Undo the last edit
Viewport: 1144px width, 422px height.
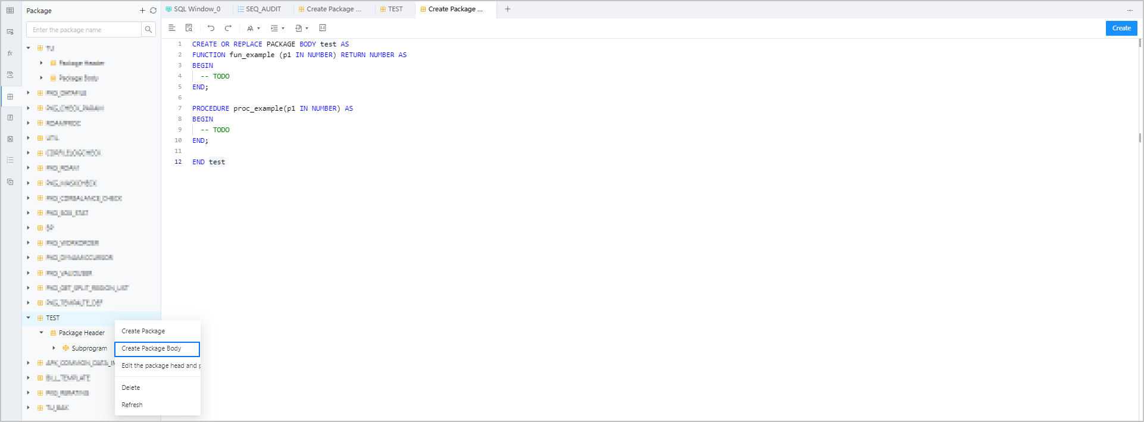pyautogui.click(x=211, y=28)
